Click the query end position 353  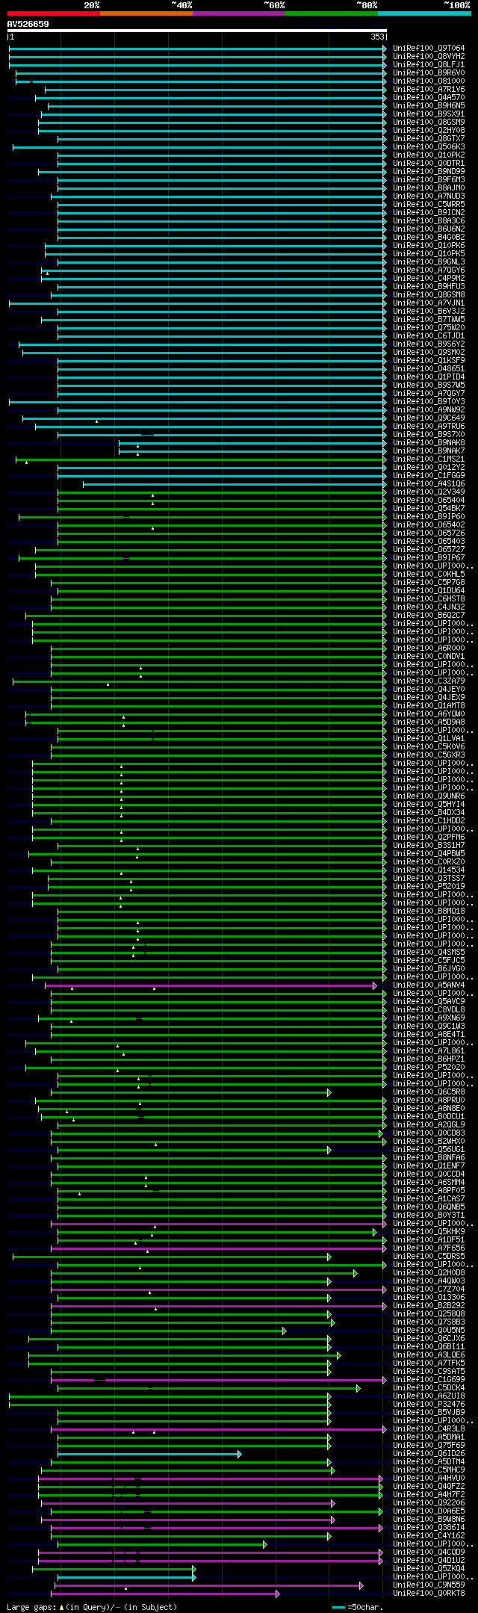coord(377,37)
